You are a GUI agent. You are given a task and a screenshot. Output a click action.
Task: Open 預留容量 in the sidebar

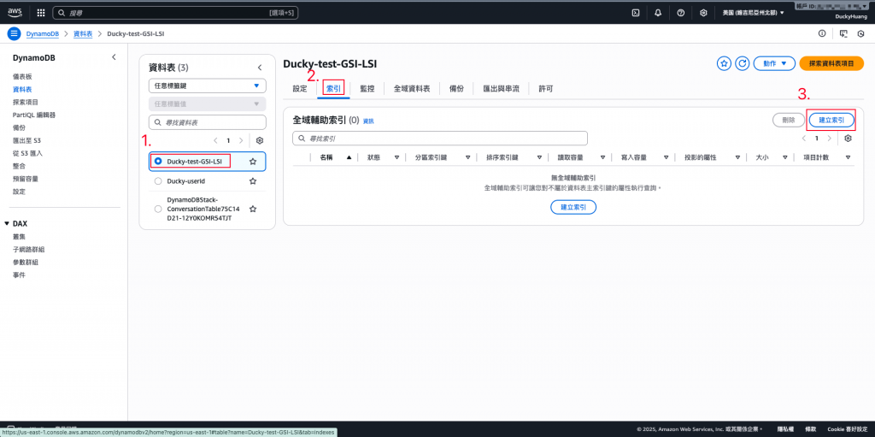[26, 179]
